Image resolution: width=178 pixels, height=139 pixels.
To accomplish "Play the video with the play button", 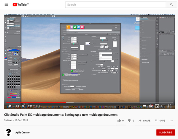I will point(10,106).
